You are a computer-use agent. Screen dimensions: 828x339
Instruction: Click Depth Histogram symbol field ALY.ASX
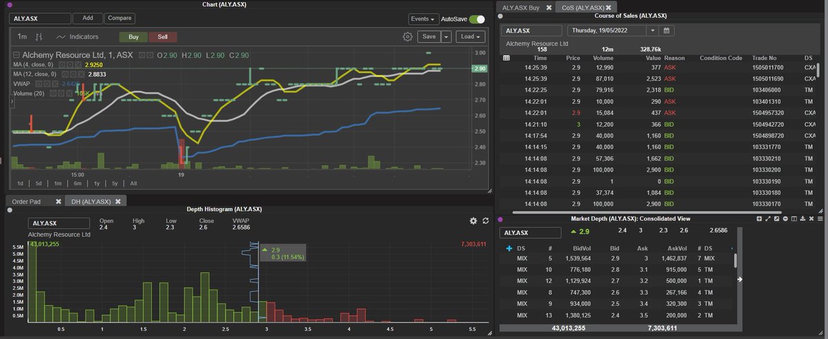[59, 224]
